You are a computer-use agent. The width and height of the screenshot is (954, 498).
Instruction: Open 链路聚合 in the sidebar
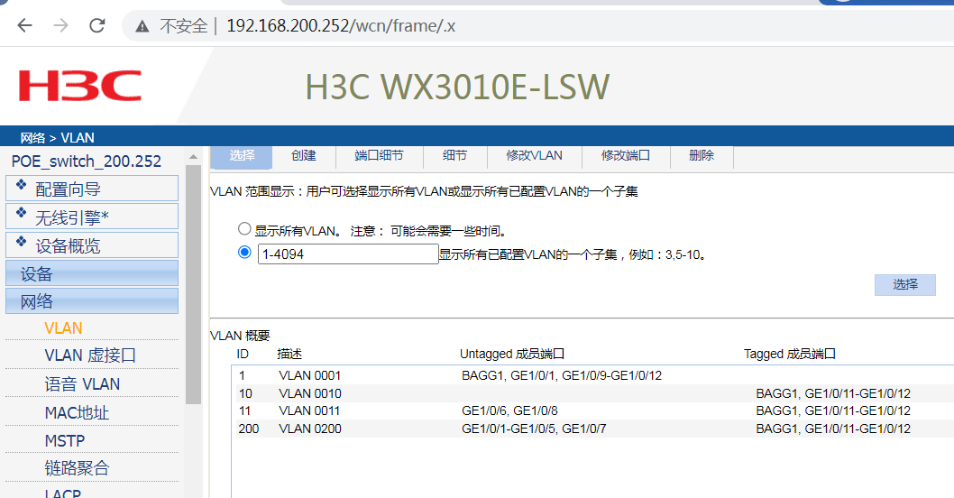(77, 468)
